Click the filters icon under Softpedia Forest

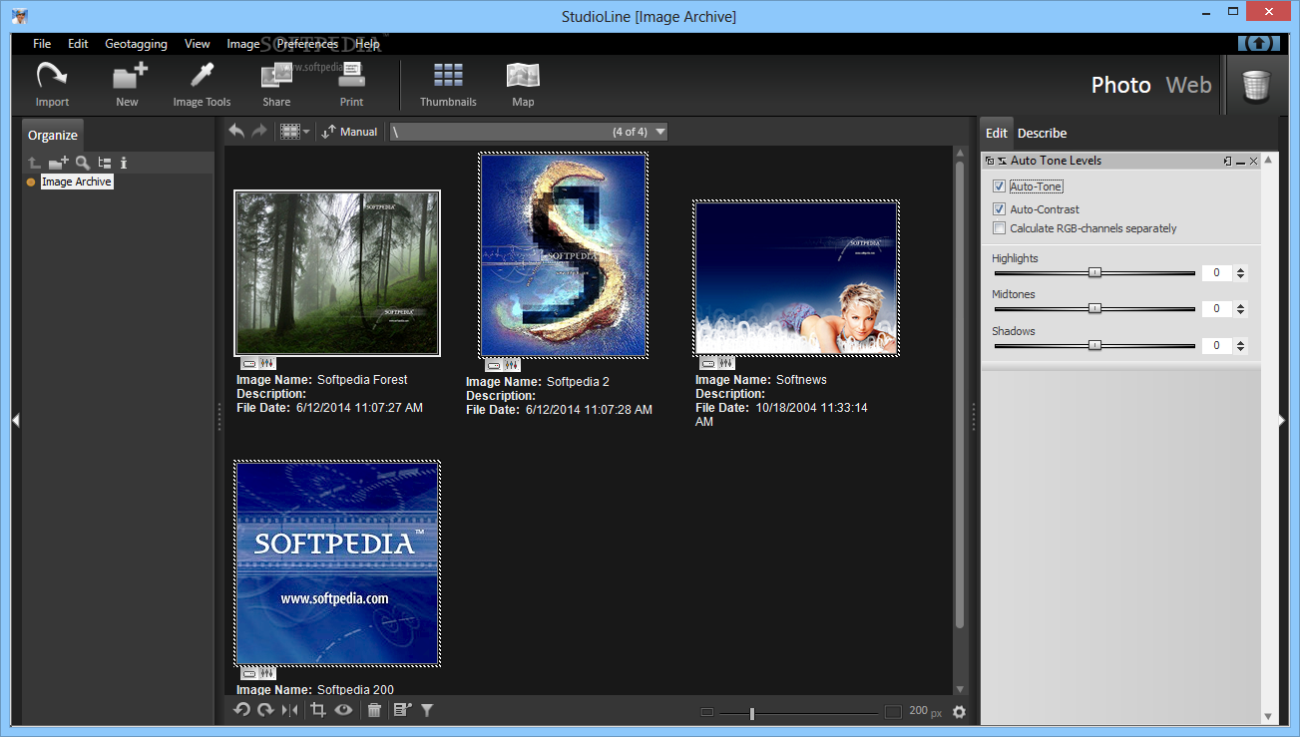point(267,364)
